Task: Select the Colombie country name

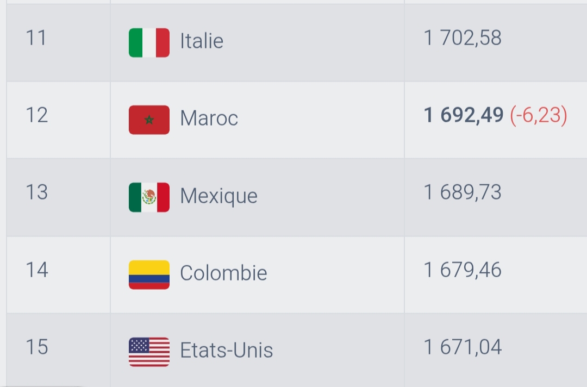Action: [x=223, y=273]
